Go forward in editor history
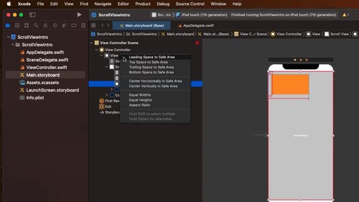Image resolution: width=359 pixels, height=202 pixels. pos(108,25)
